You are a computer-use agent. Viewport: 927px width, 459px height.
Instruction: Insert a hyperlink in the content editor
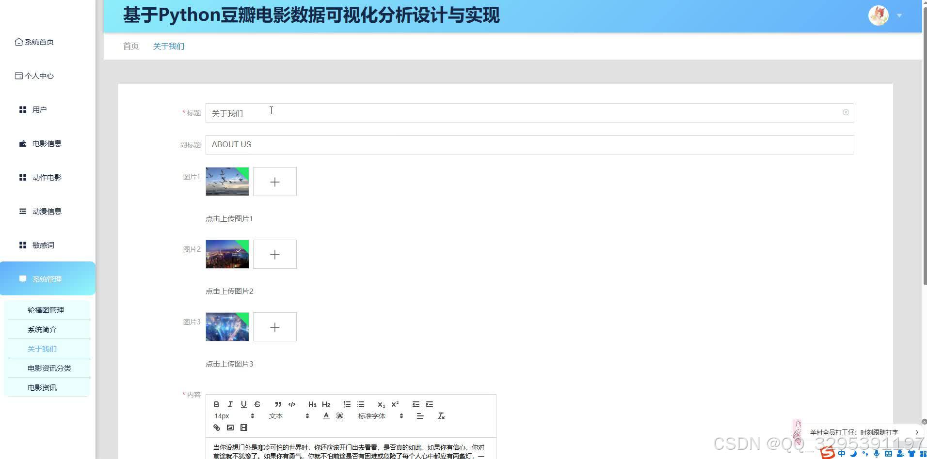(x=216, y=428)
